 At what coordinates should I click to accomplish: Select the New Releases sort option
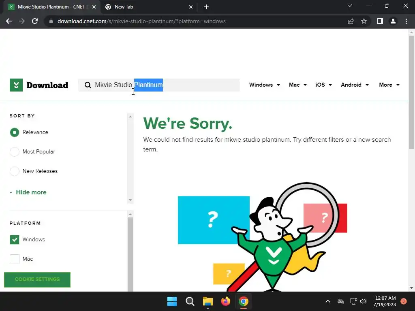[x=15, y=171]
